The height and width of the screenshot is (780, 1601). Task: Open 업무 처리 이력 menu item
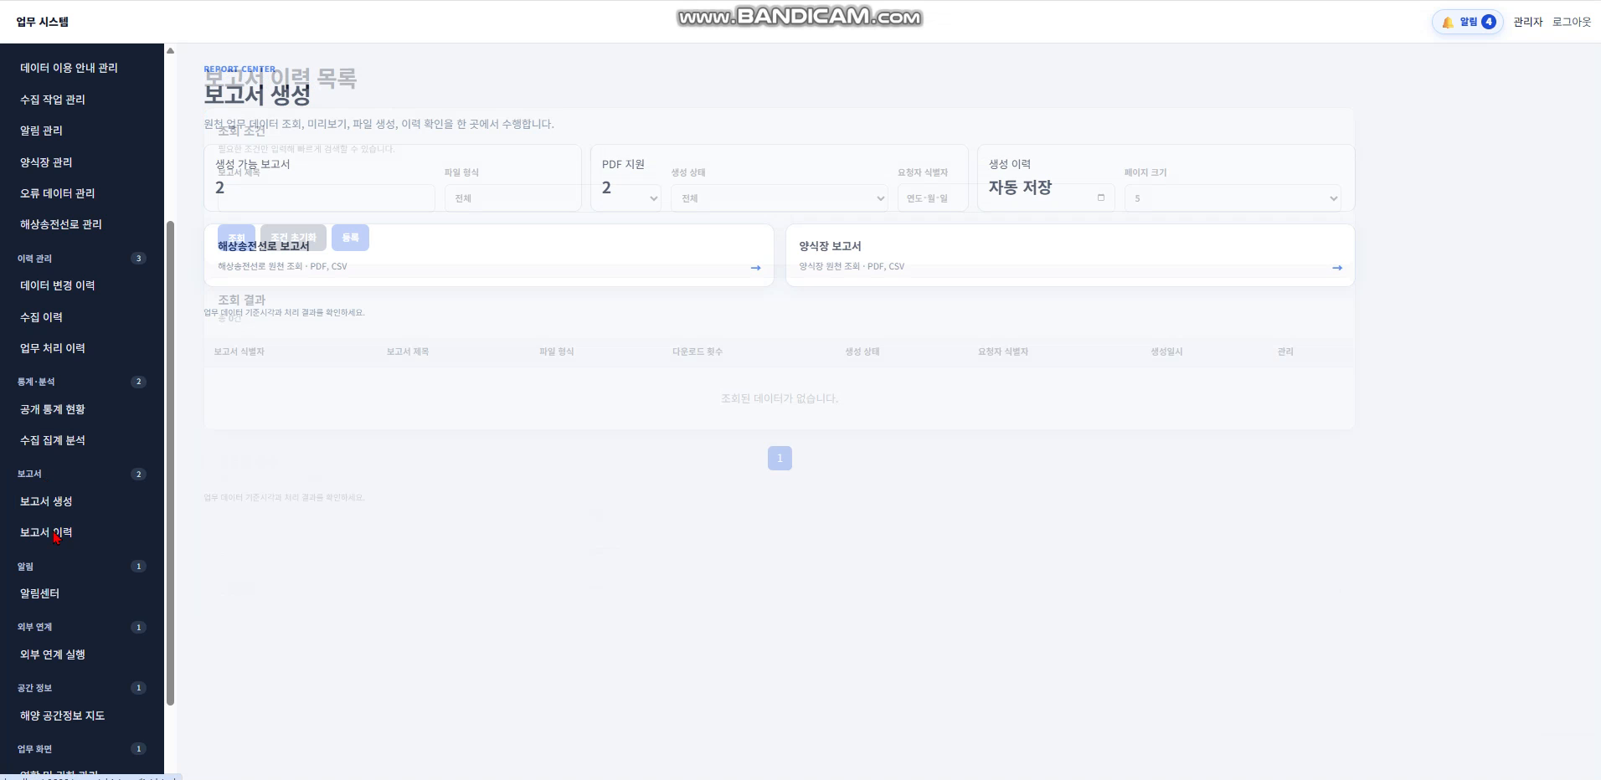[52, 348]
